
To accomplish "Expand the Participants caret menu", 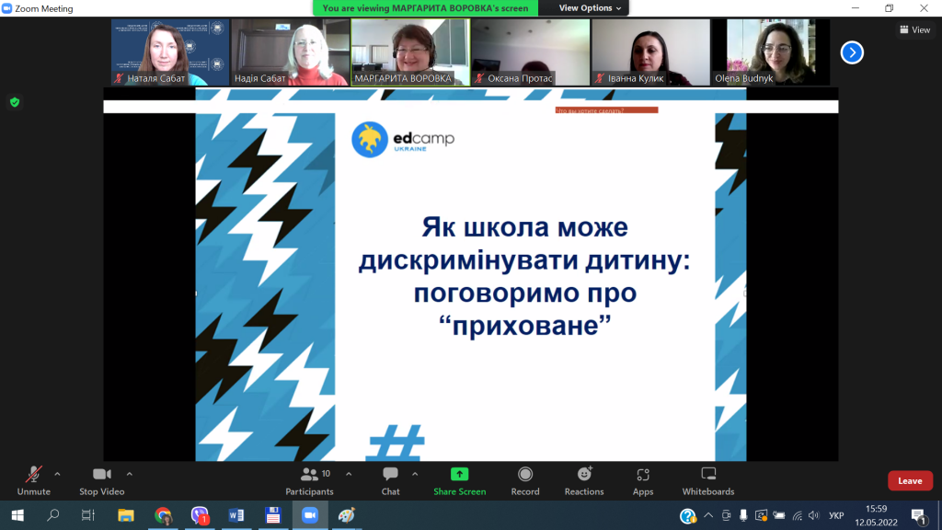I will 349,474.
